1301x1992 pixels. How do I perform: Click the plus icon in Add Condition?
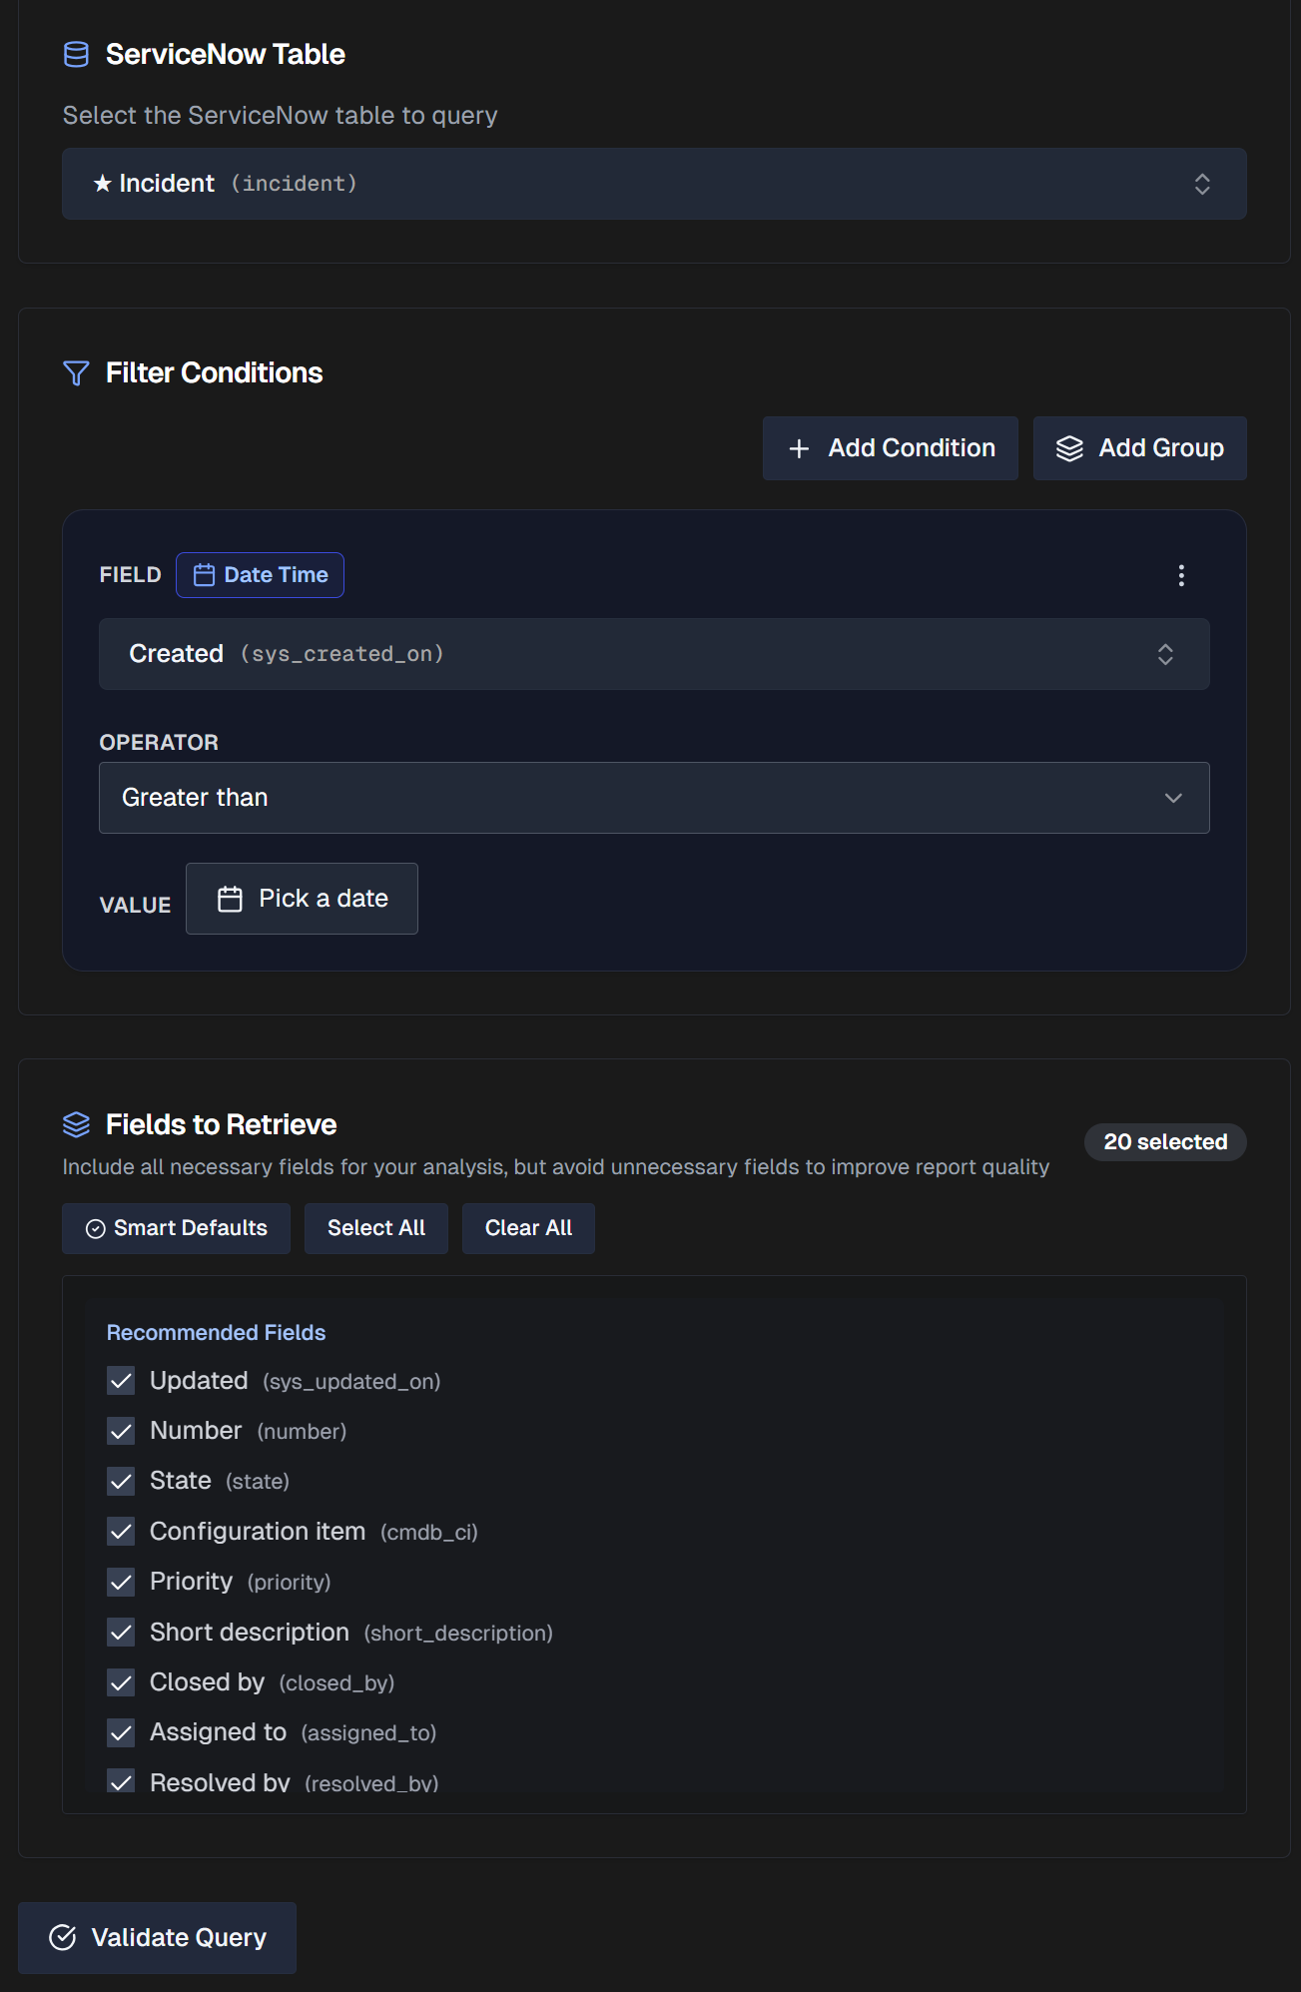(x=799, y=449)
